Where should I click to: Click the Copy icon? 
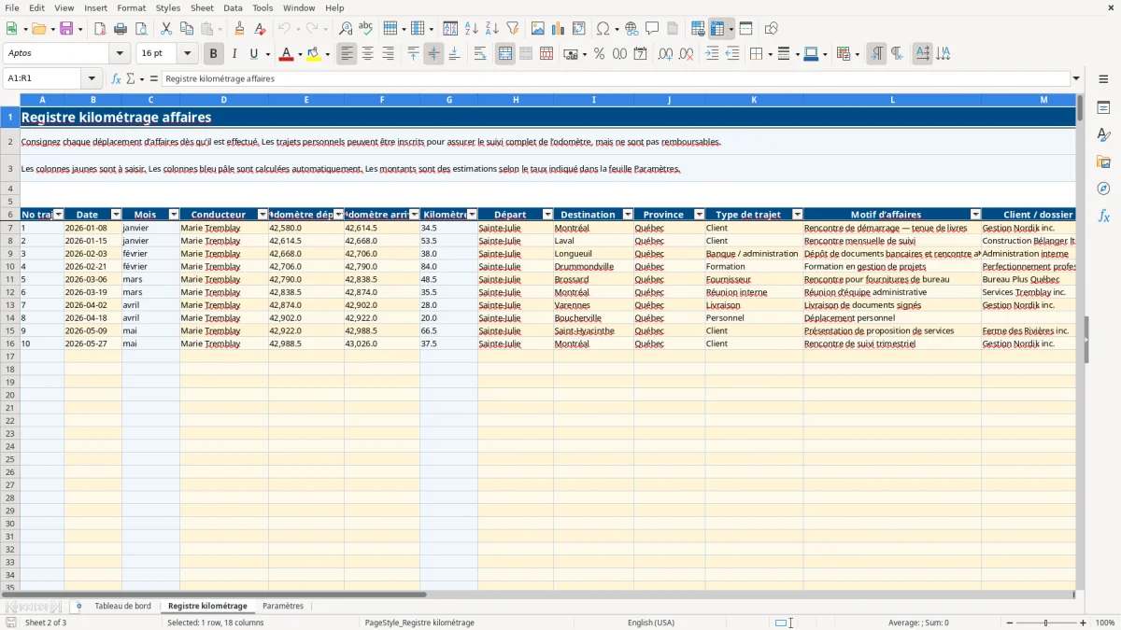187,29
